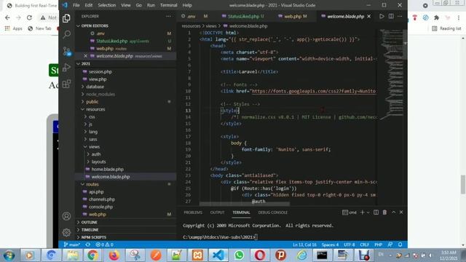Open home.blade.php in the file tree
The image size is (466, 262).
(107, 169)
